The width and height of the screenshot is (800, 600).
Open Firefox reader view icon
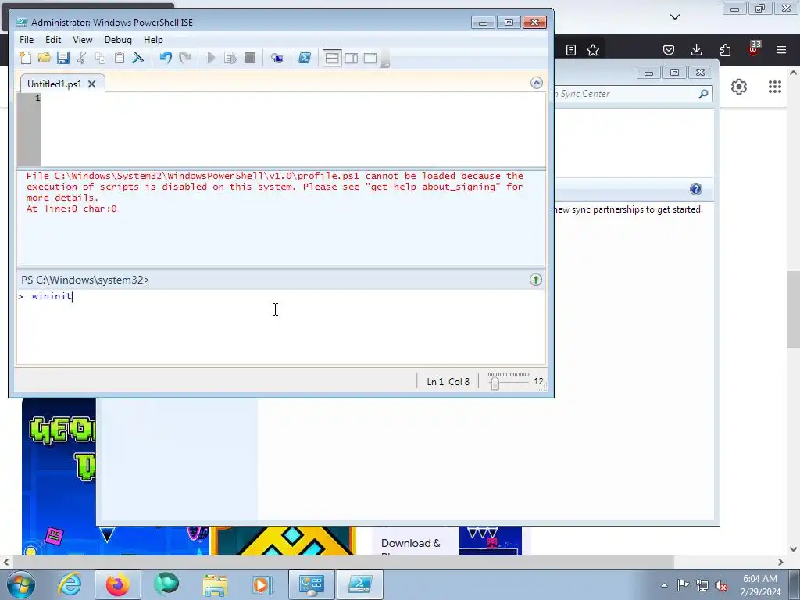(571, 50)
